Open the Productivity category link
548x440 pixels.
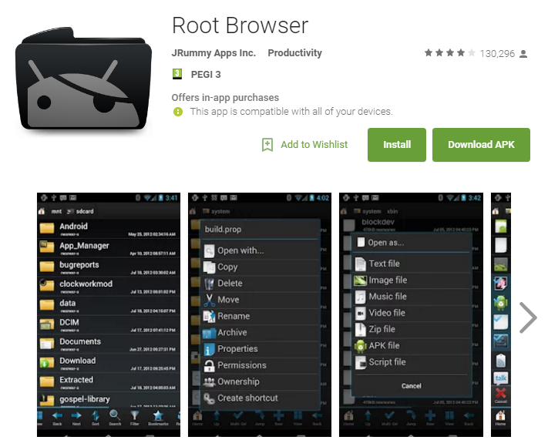pos(294,53)
